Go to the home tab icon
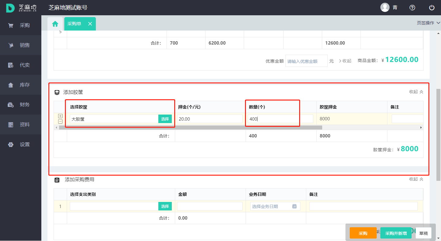 tap(55, 24)
